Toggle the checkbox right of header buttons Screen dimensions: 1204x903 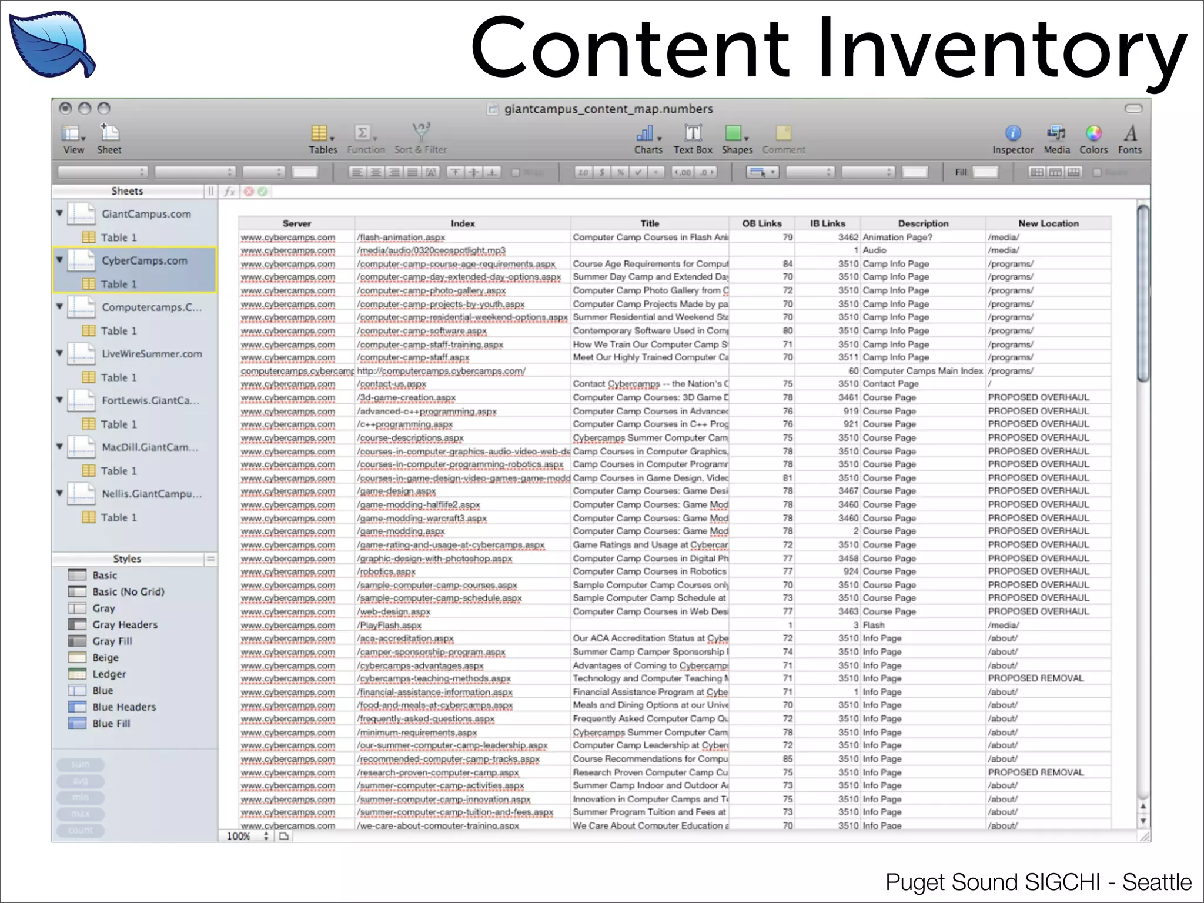(x=1096, y=172)
